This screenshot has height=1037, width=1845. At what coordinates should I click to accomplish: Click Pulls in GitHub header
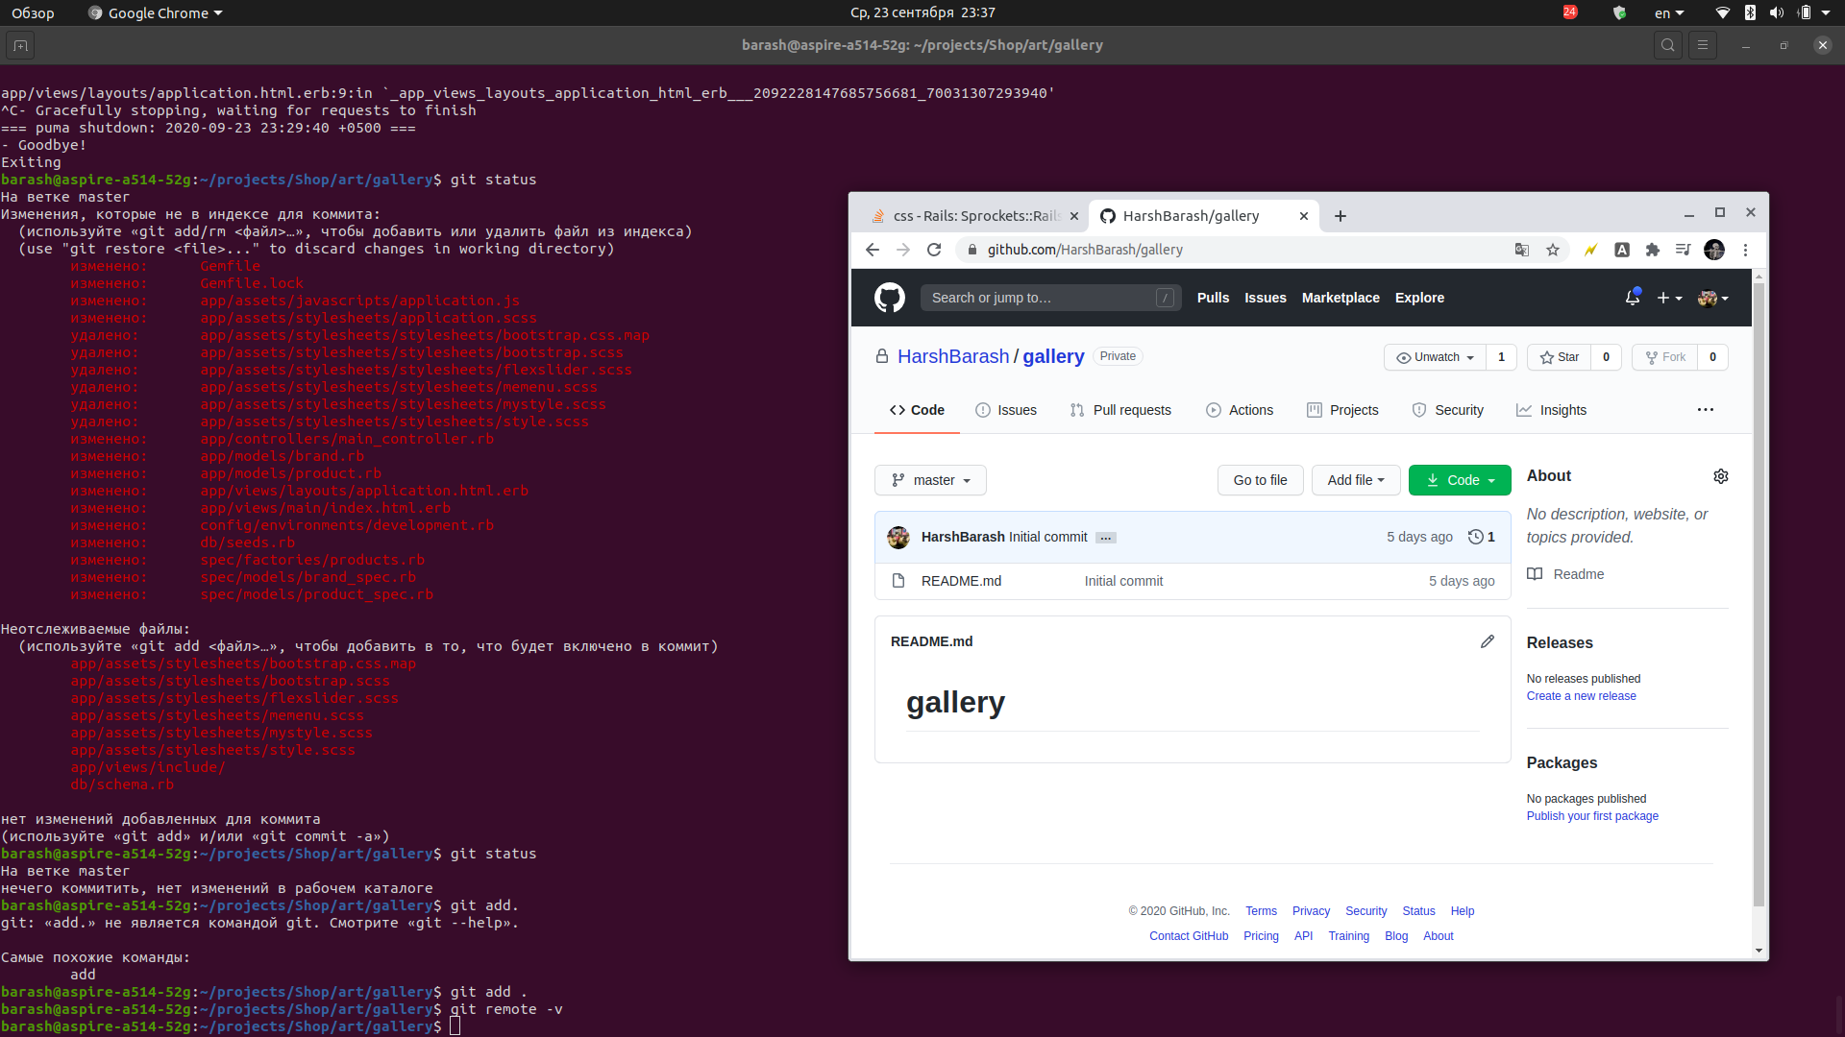(x=1213, y=298)
